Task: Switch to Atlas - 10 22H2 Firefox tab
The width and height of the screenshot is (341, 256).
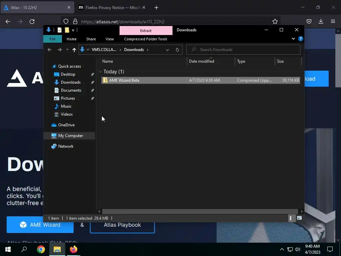Action: (37, 7)
